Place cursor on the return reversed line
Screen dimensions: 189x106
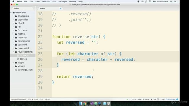coord(75,77)
